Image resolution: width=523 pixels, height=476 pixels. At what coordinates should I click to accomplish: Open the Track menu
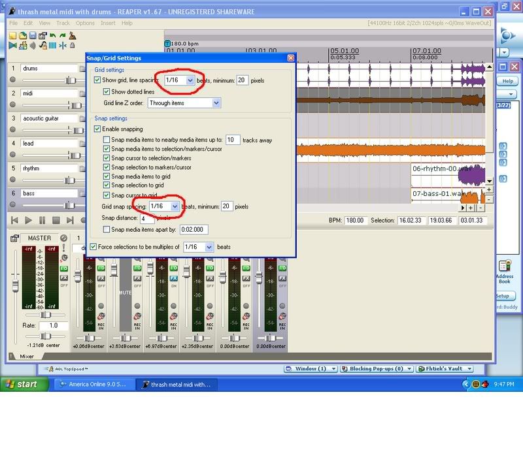(x=63, y=23)
